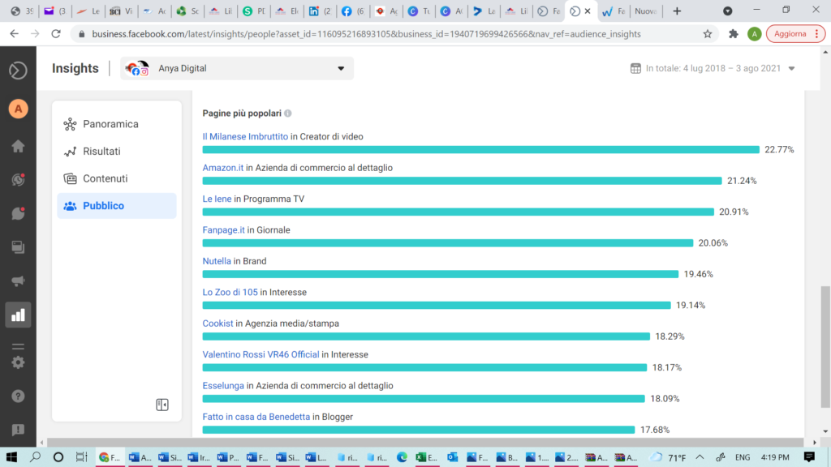Click the Report a problem exclamation icon
This screenshot has height=467, width=831.
(x=18, y=430)
